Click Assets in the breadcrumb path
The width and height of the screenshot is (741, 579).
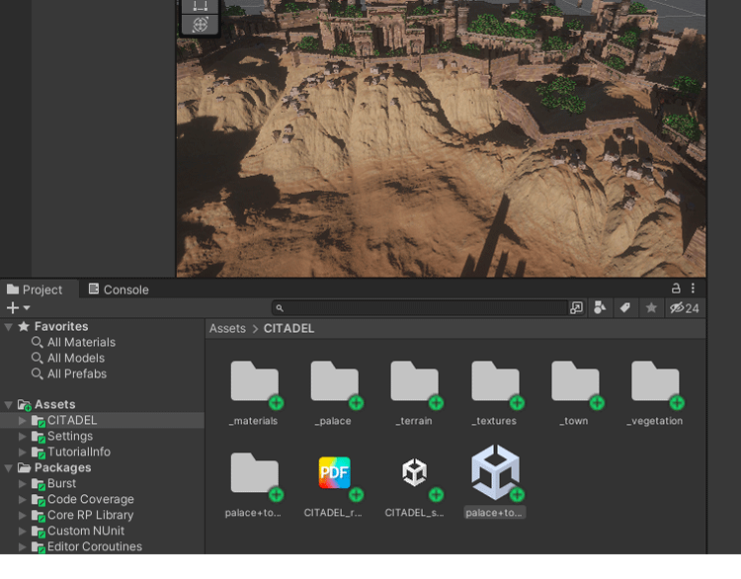click(227, 328)
